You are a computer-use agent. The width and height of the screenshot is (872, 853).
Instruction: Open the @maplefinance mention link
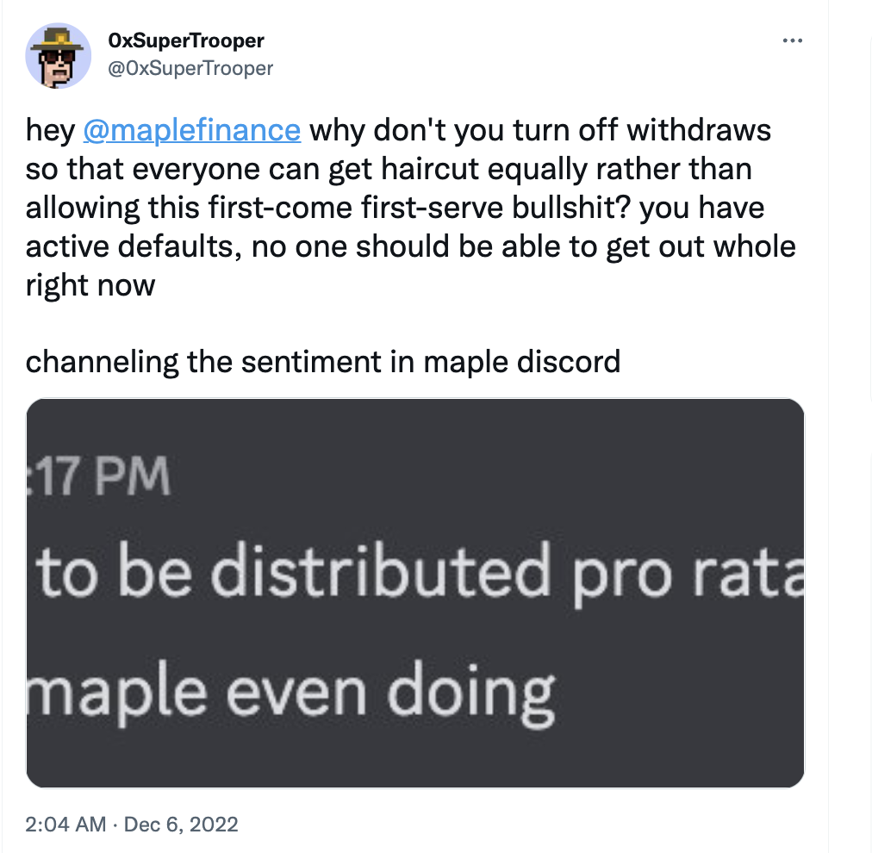(x=191, y=131)
